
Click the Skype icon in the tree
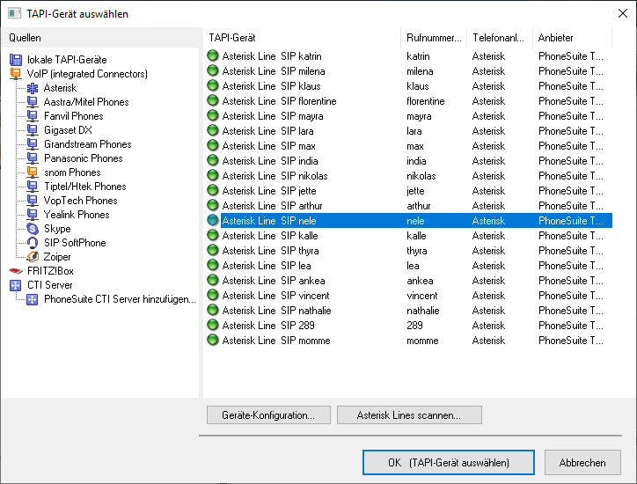click(x=33, y=229)
